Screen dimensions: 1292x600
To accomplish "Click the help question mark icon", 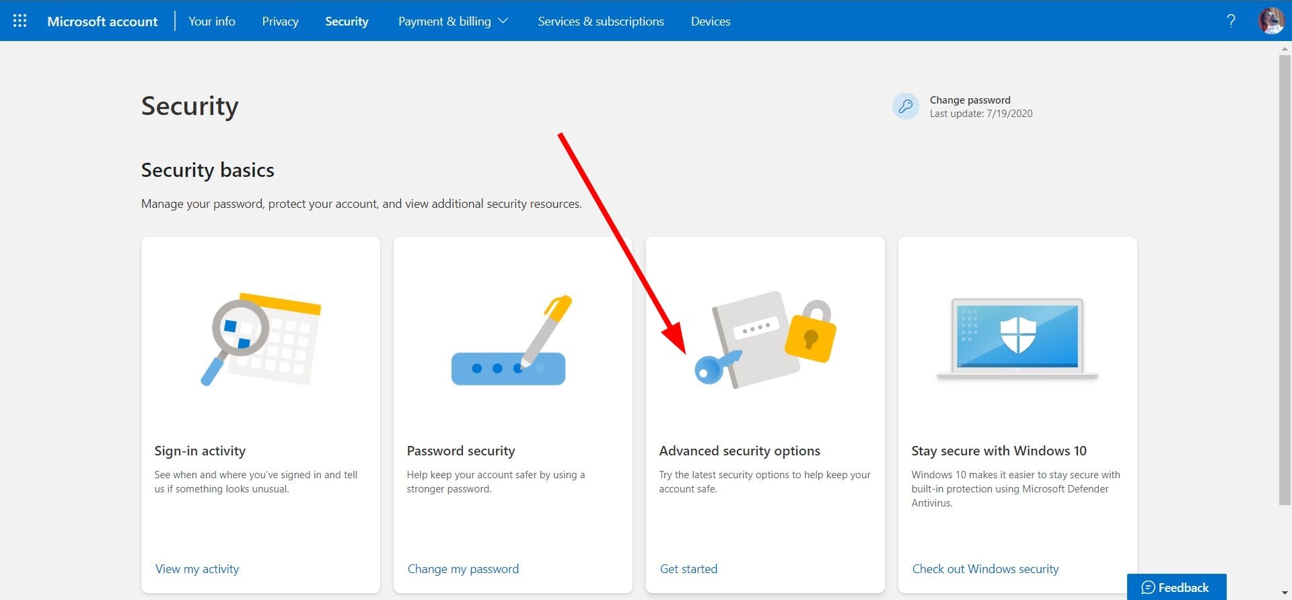I will pyautogui.click(x=1231, y=21).
